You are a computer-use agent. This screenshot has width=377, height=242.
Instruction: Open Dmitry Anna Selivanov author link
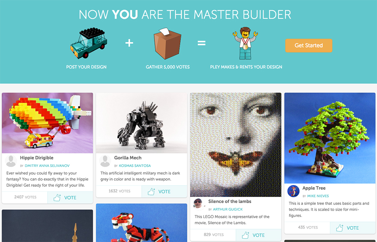(47, 166)
